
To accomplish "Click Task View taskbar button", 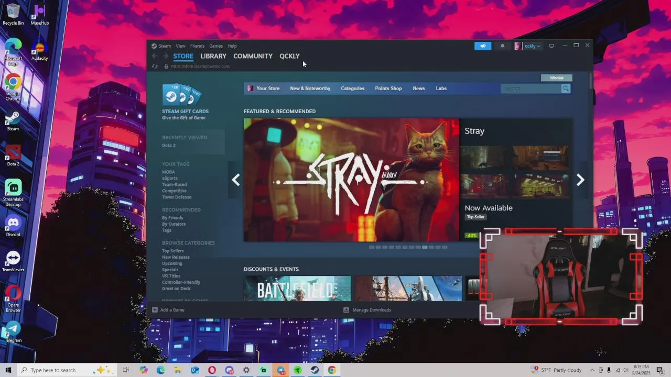I will click(x=126, y=370).
